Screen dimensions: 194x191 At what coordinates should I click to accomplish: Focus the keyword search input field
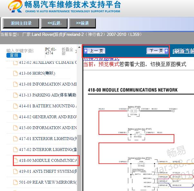20,51
